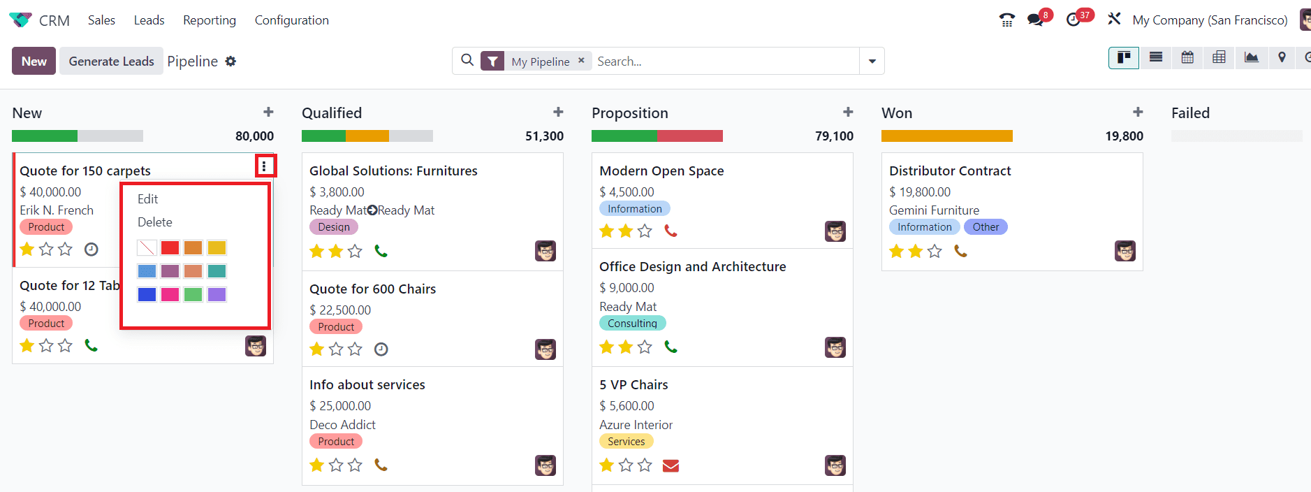The width and height of the screenshot is (1311, 492).
Task: Click the New button
Action: click(x=34, y=61)
